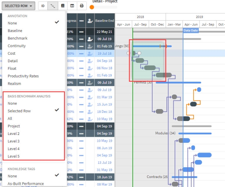Open the SELECTED ROW dropdown
The height and width of the screenshot is (187, 225).
(x=18, y=6)
